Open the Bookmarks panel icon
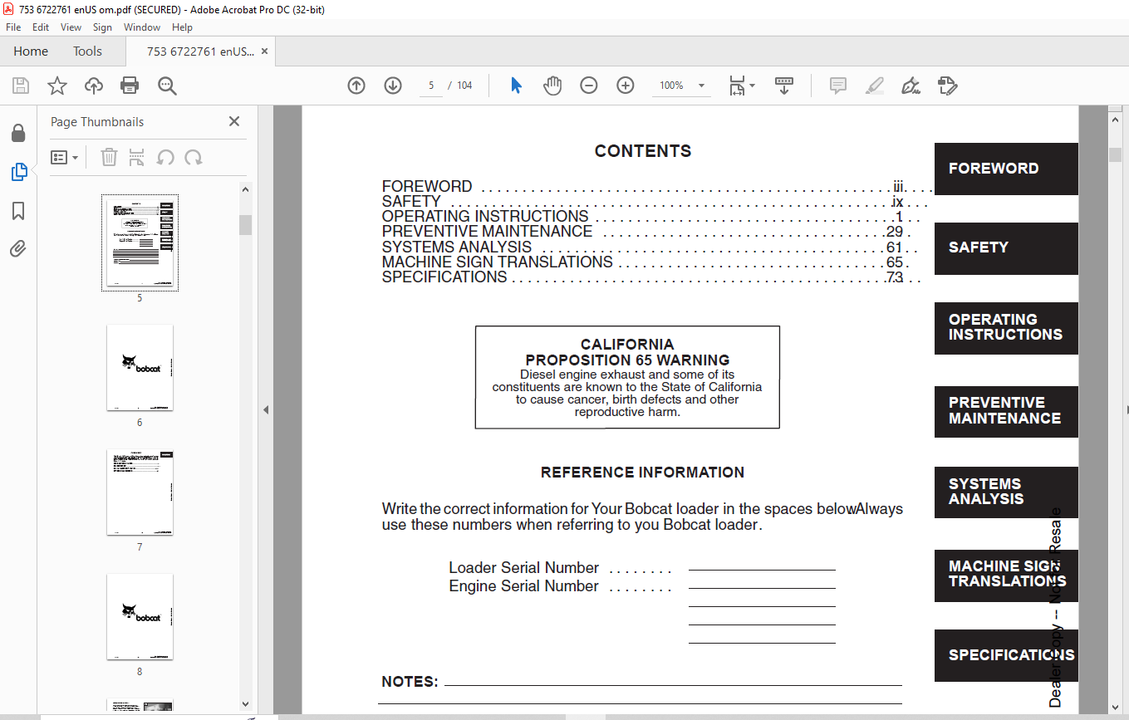Image resolution: width=1129 pixels, height=720 pixels. 18,211
